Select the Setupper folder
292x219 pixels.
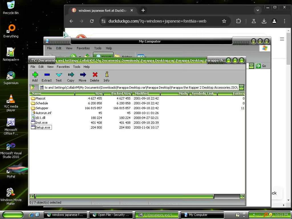pyautogui.click(x=42, y=108)
